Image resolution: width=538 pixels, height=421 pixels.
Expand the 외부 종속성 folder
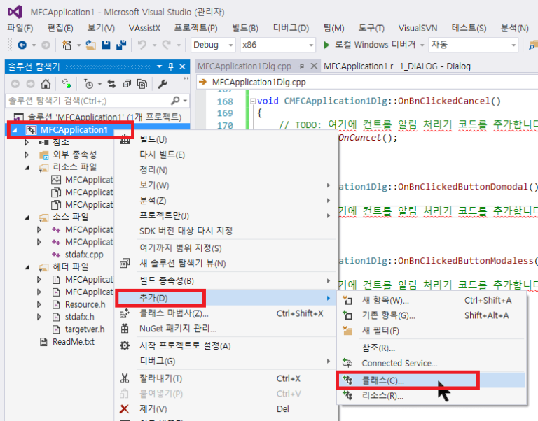(x=27, y=155)
